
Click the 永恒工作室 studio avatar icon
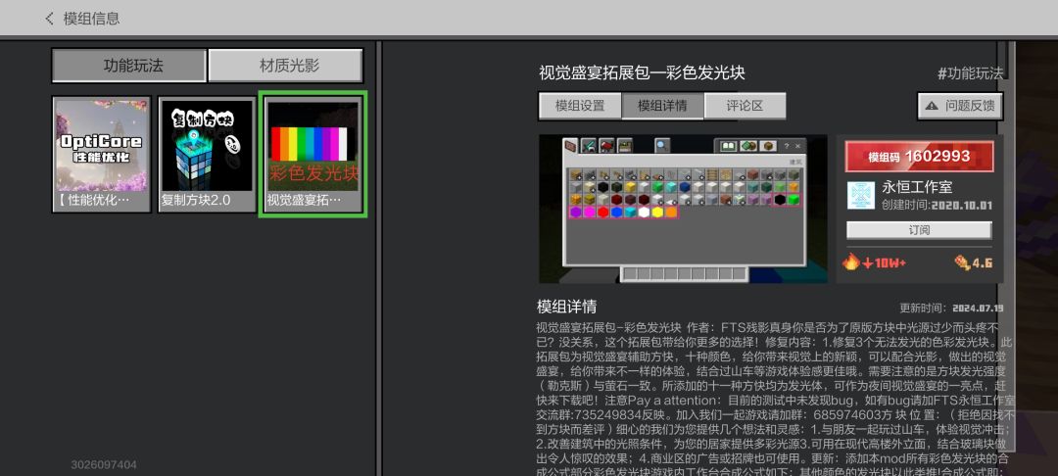860,195
